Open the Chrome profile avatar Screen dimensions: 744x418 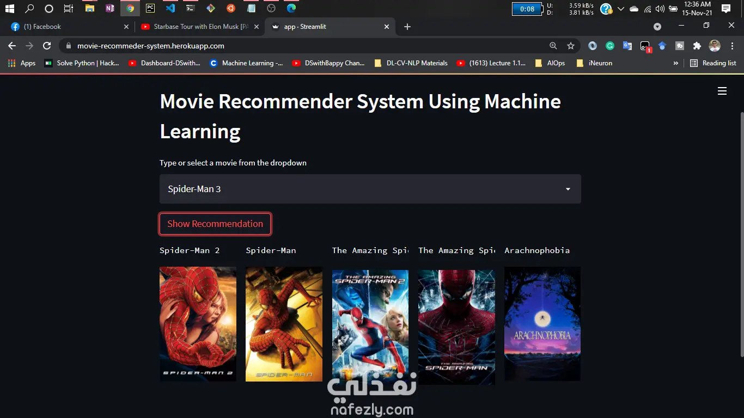715,46
